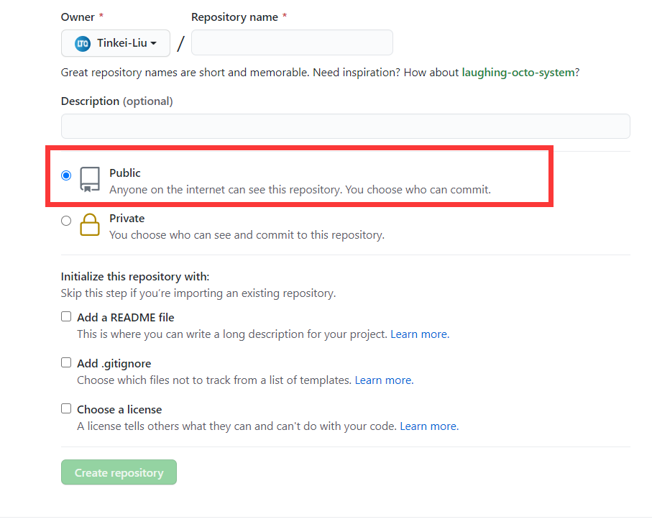Open Learn more link for license
Image resolution: width=652 pixels, height=522 pixels.
[429, 426]
